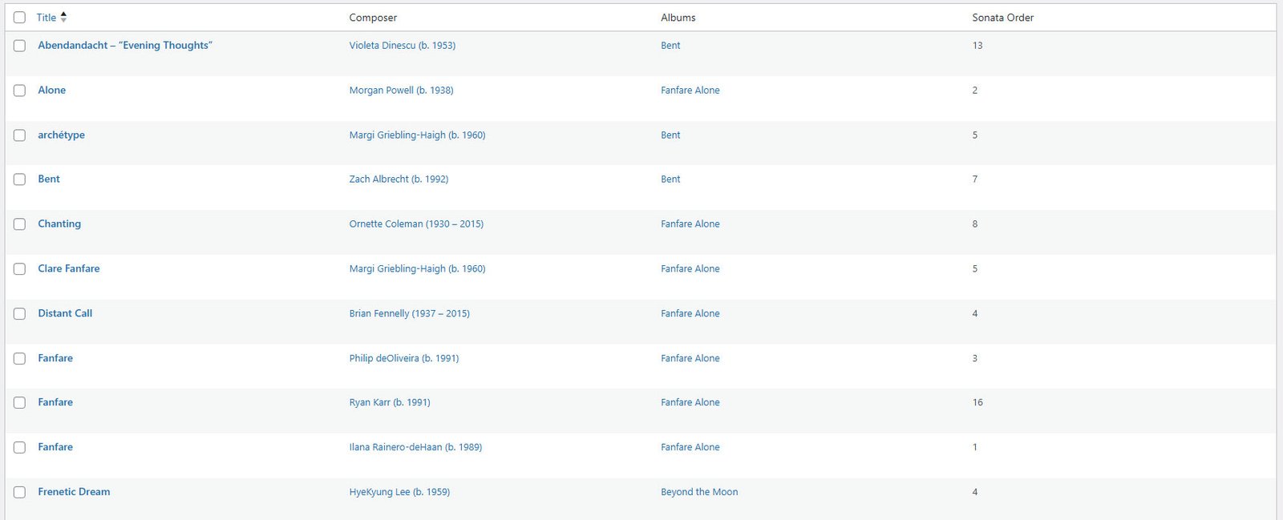Click sonata order 8 in Chanting row
This screenshot has width=1283, height=520.
click(975, 224)
